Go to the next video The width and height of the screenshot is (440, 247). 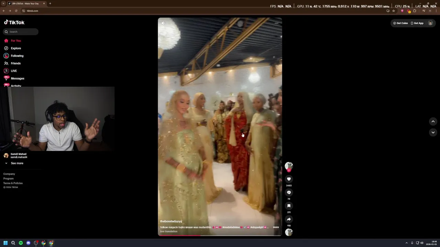[433, 132]
